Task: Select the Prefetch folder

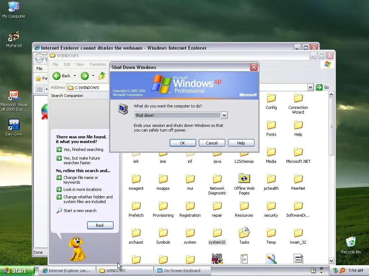Action: click(x=136, y=210)
